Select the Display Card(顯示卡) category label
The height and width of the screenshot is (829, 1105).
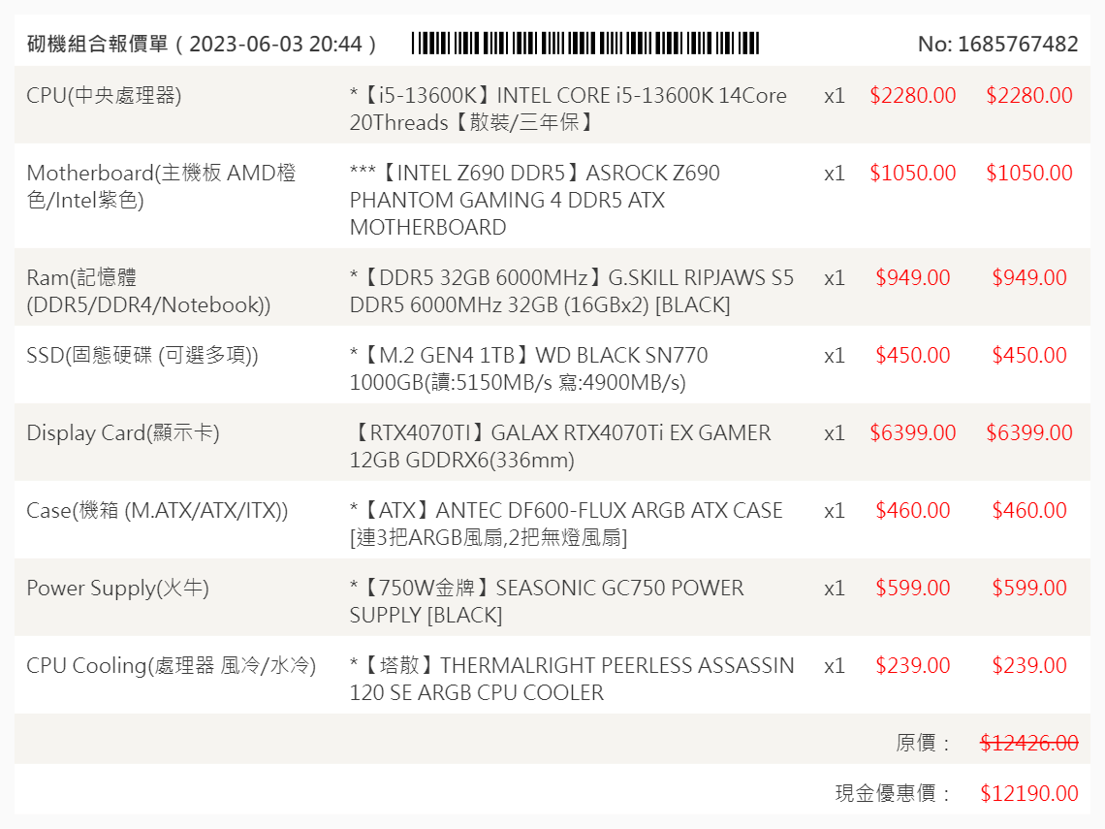click(123, 432)
